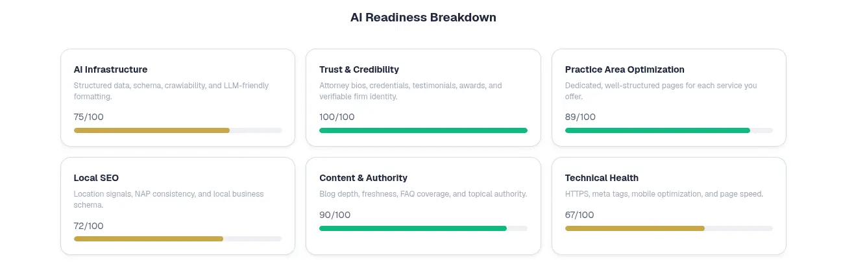Click the Technical Health progress bar
This screenshot has width=865, height=268.
668,228
